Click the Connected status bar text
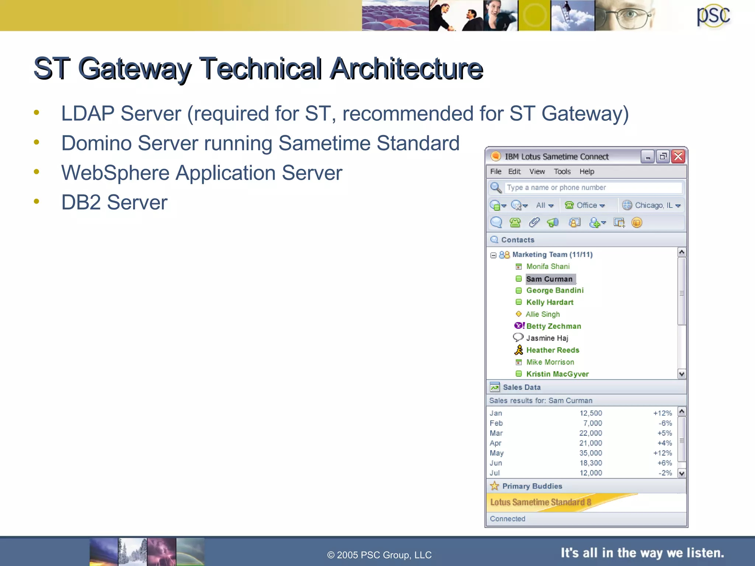Screen dimensions: 755x566 click(x=507, y=519)
